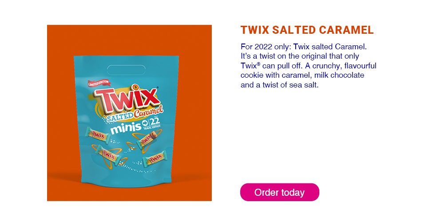The height and width of the screenshot is (222, 444).
Task: Click the Limited Edition ribbon badge
Action: click(x=99, y=83)
